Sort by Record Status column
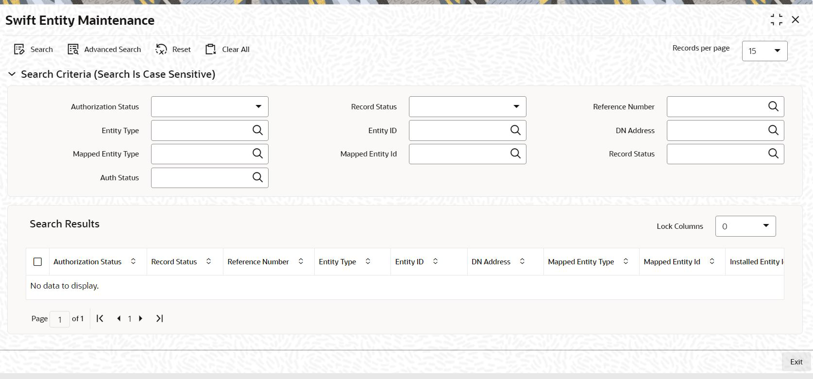 208,261
